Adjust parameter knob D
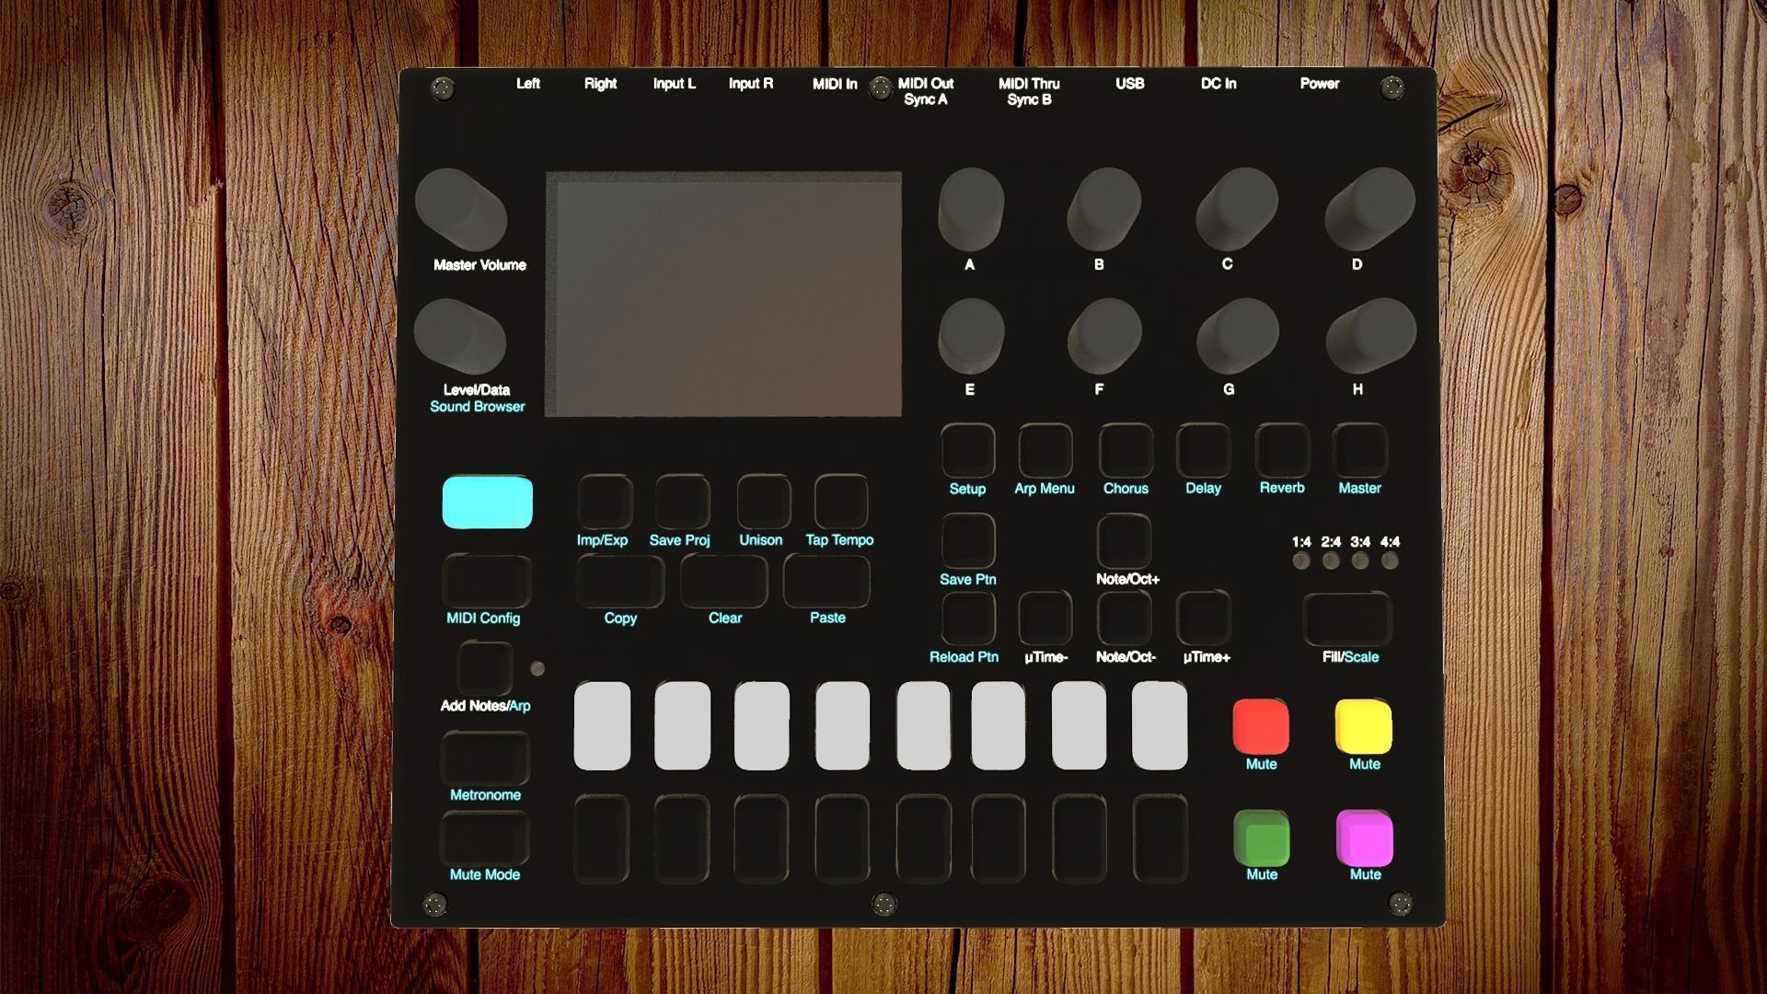Viewport: 1767px width, 994px height. [x=1369, y=208]
